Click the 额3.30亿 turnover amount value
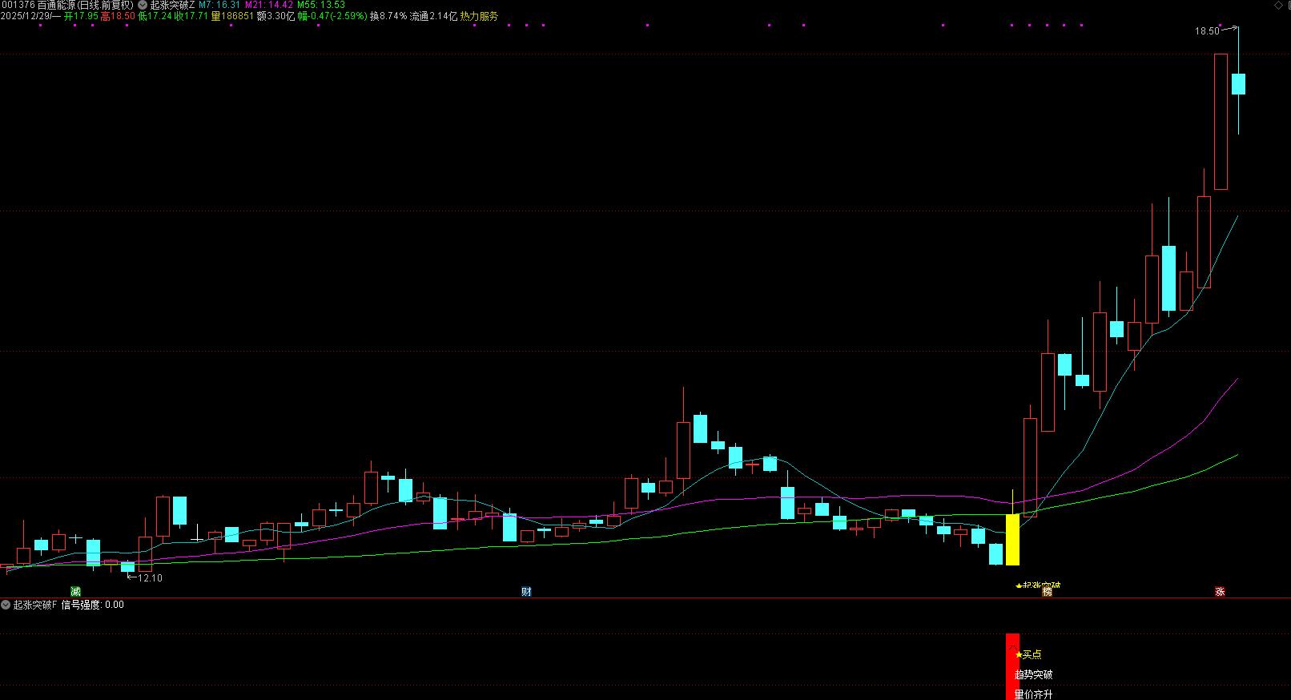The height and width of the screenshot is (700, 1291). 275,16
